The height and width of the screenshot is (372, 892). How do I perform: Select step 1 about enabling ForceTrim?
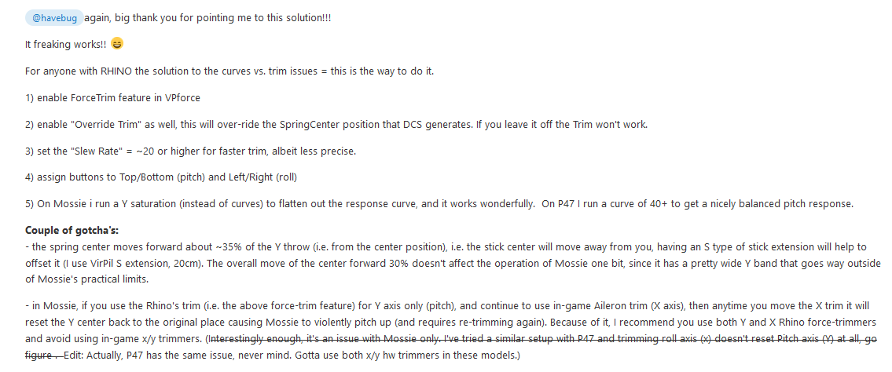point(112,97)
